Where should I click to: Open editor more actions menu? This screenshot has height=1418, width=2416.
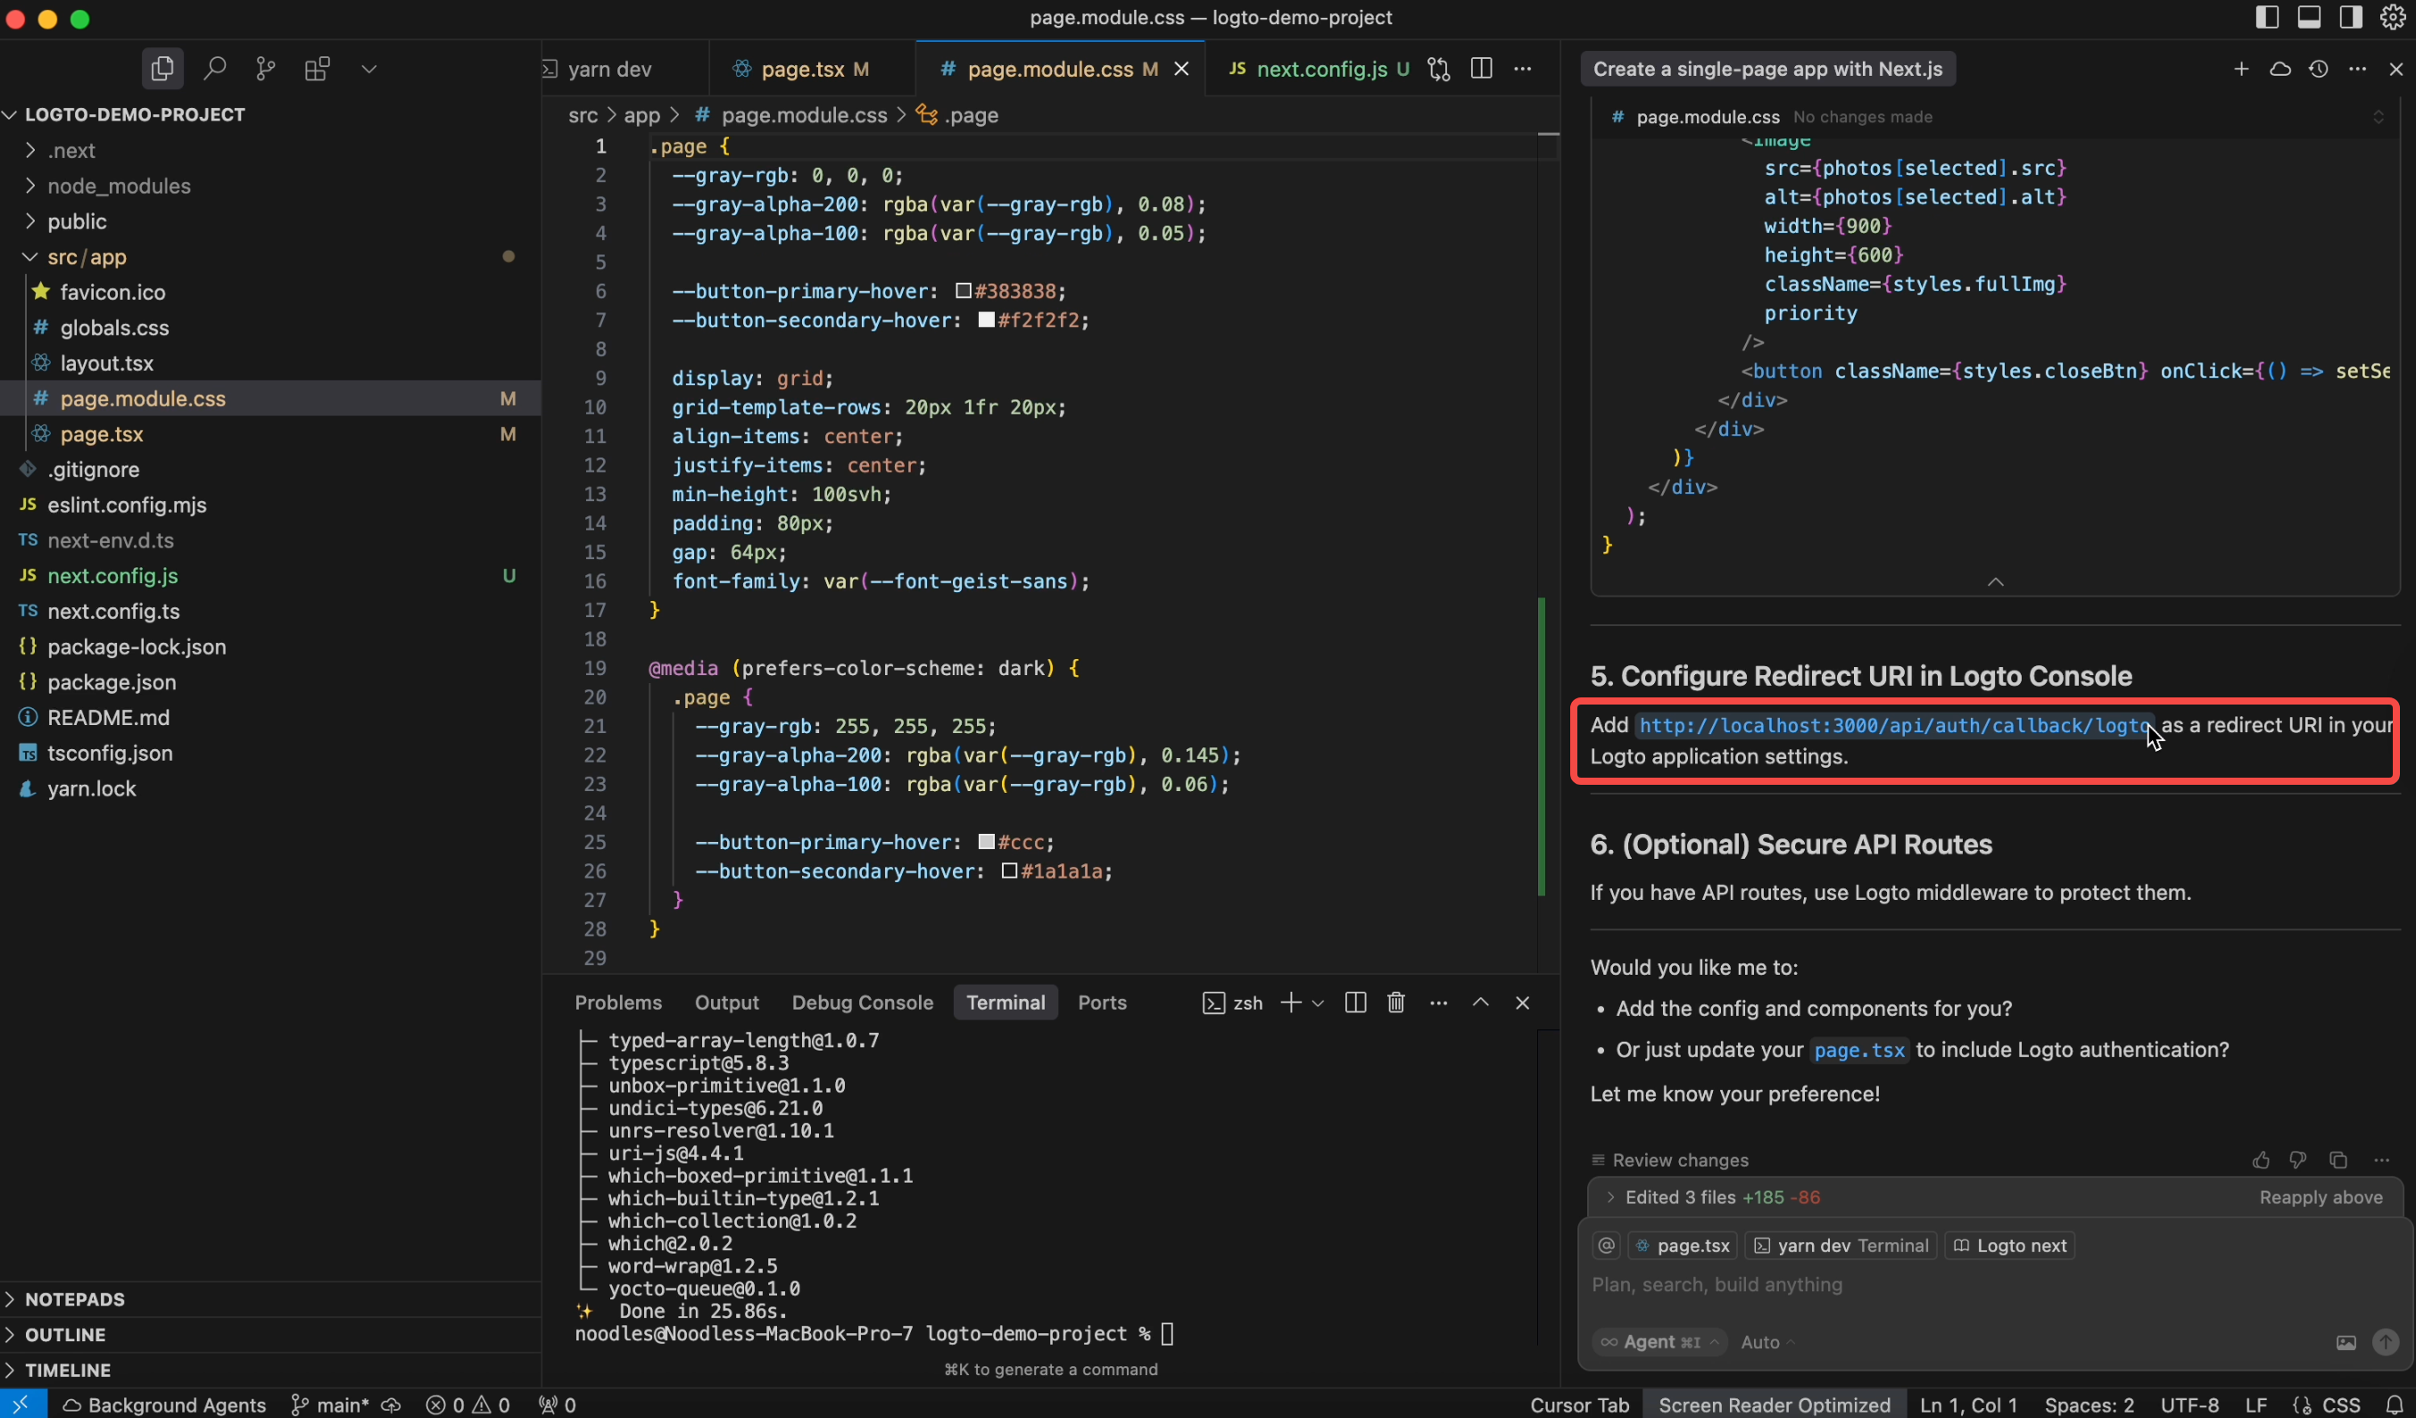pos(1522,69)
